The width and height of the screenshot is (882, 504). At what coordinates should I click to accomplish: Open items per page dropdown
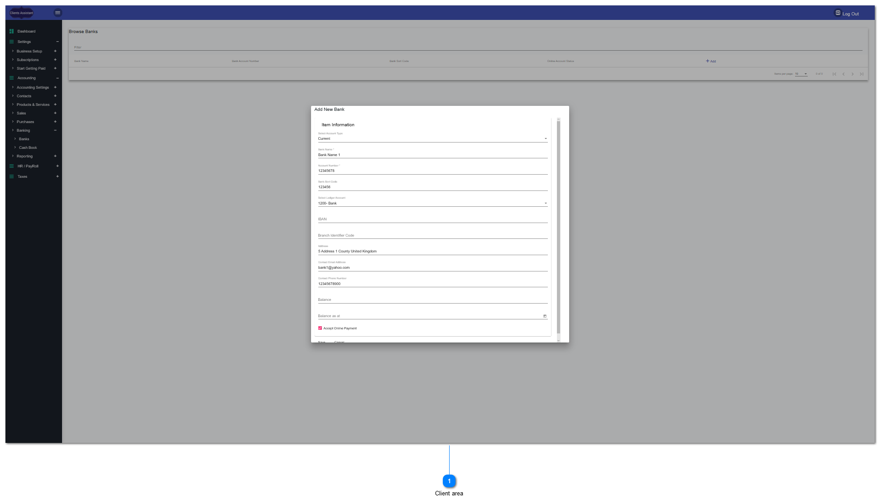pos(801,74)
